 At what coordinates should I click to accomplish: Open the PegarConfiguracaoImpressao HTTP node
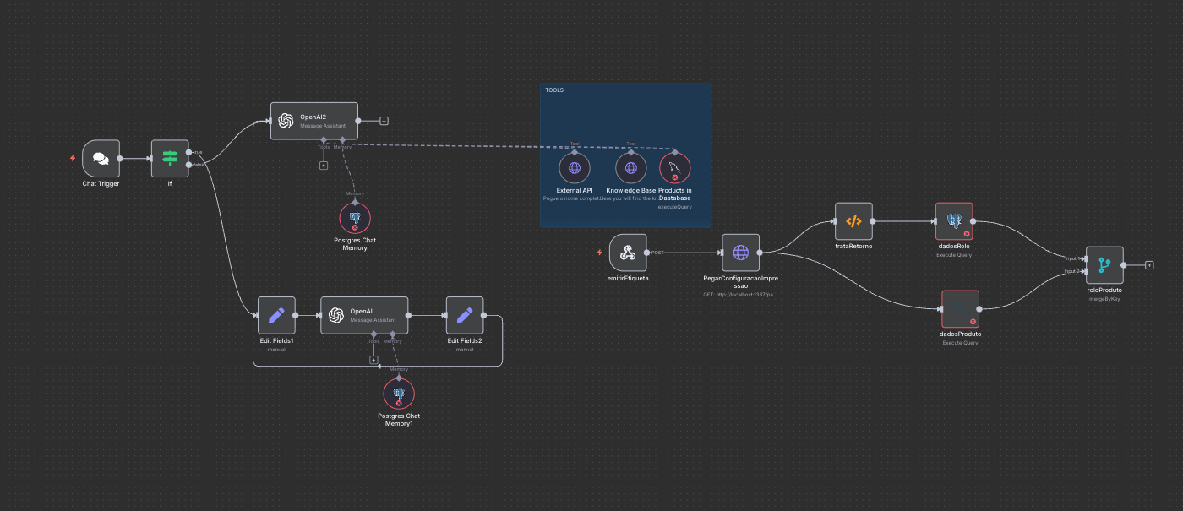(740, 253)
